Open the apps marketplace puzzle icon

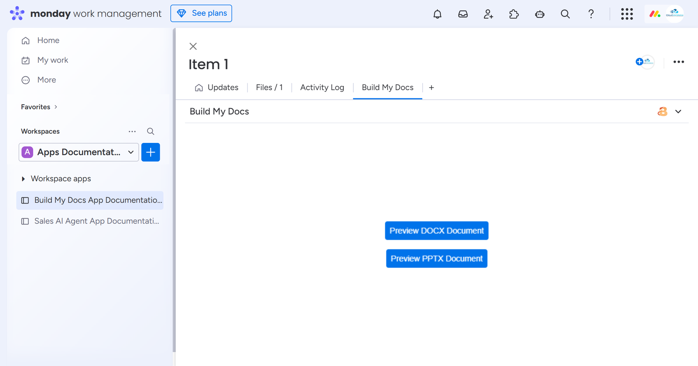coord(514,14)
